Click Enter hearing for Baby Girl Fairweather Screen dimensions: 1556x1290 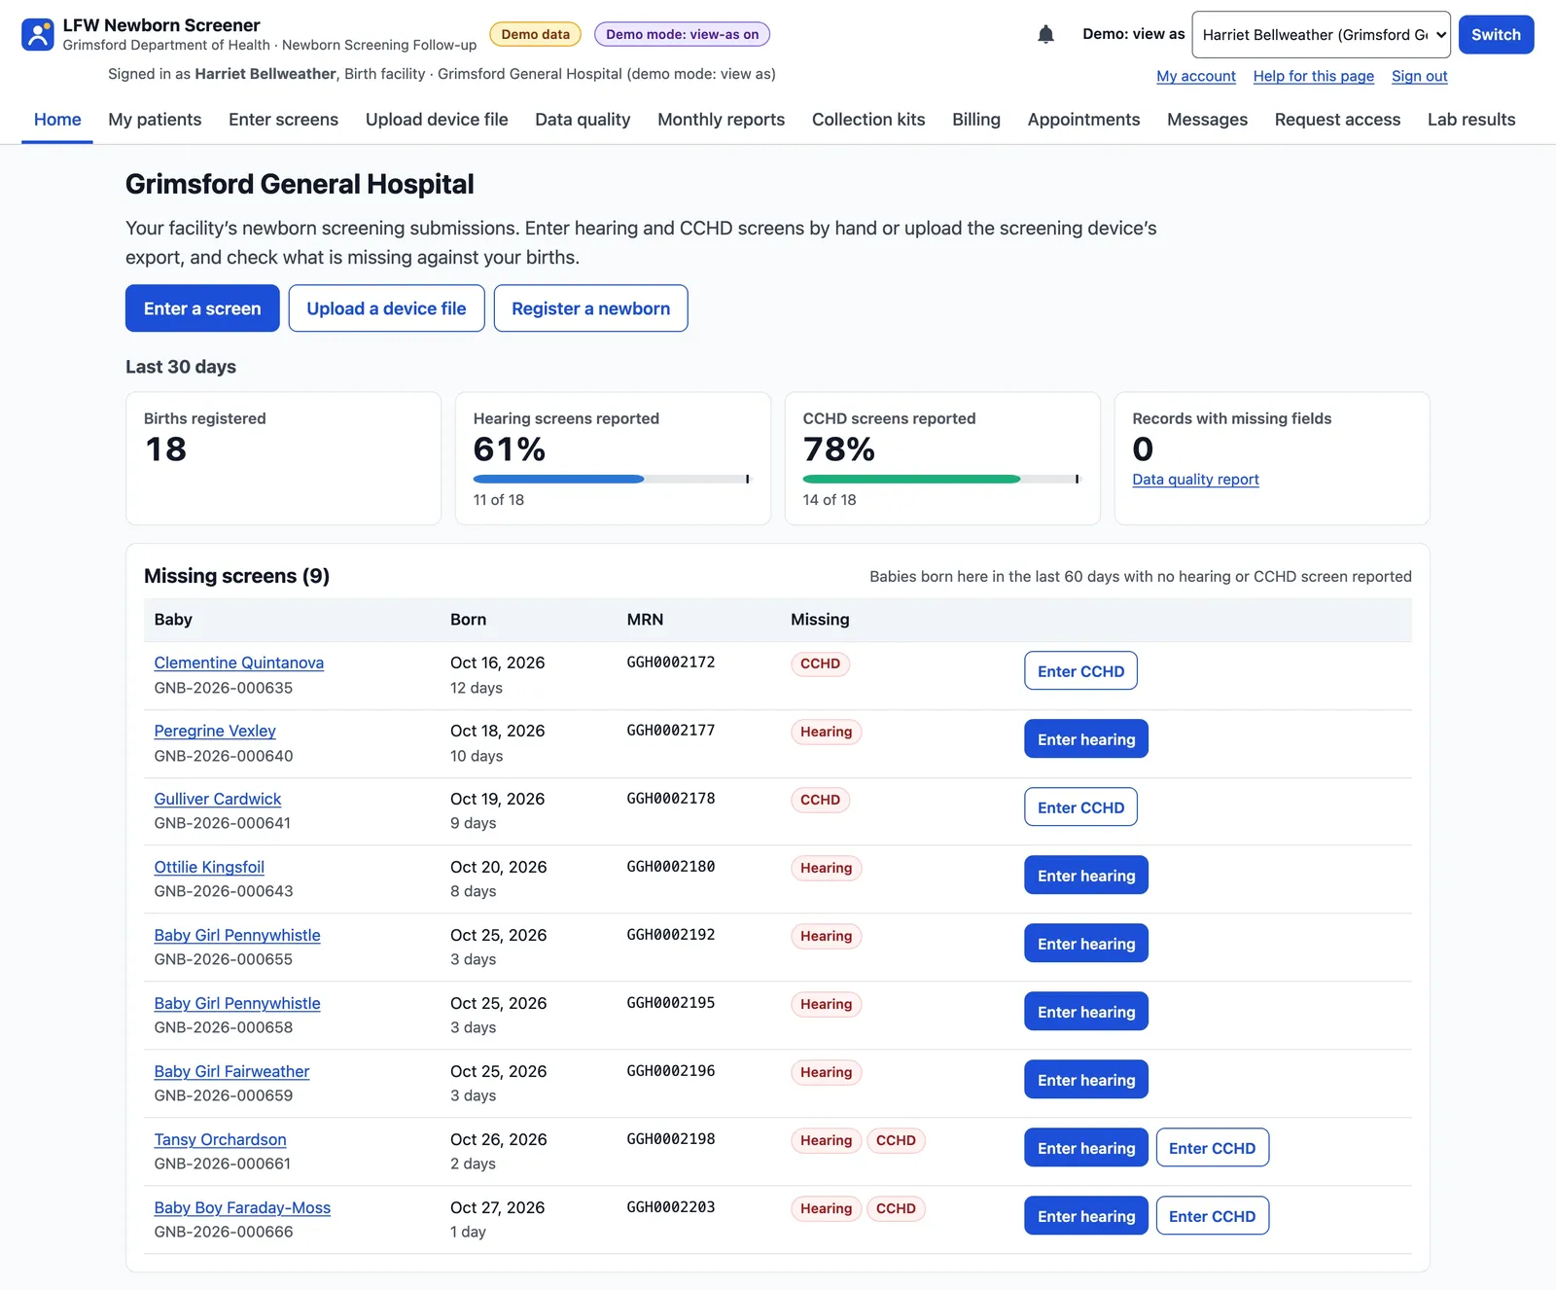click(x=1086, y=1080)
